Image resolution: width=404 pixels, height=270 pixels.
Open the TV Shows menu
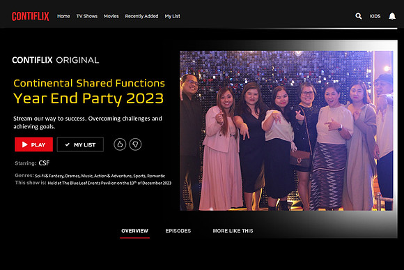(x=87, y=16)
